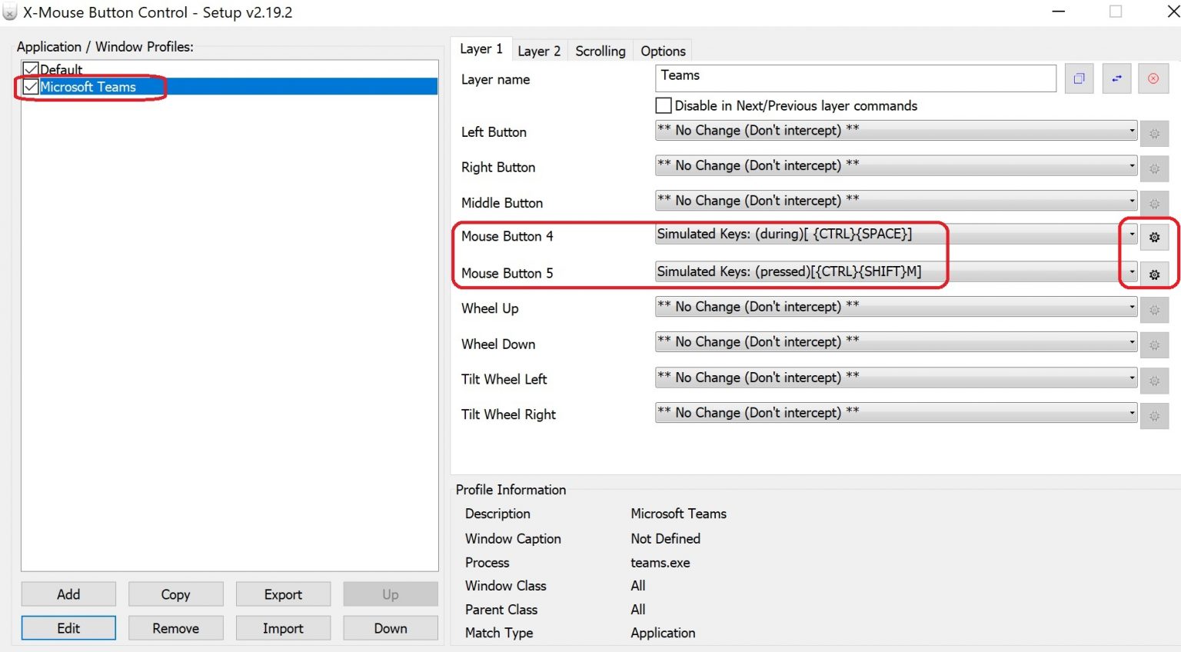Switch to the Layer 2 tab
Screen dimensions: 1181x652
[539, 51]
